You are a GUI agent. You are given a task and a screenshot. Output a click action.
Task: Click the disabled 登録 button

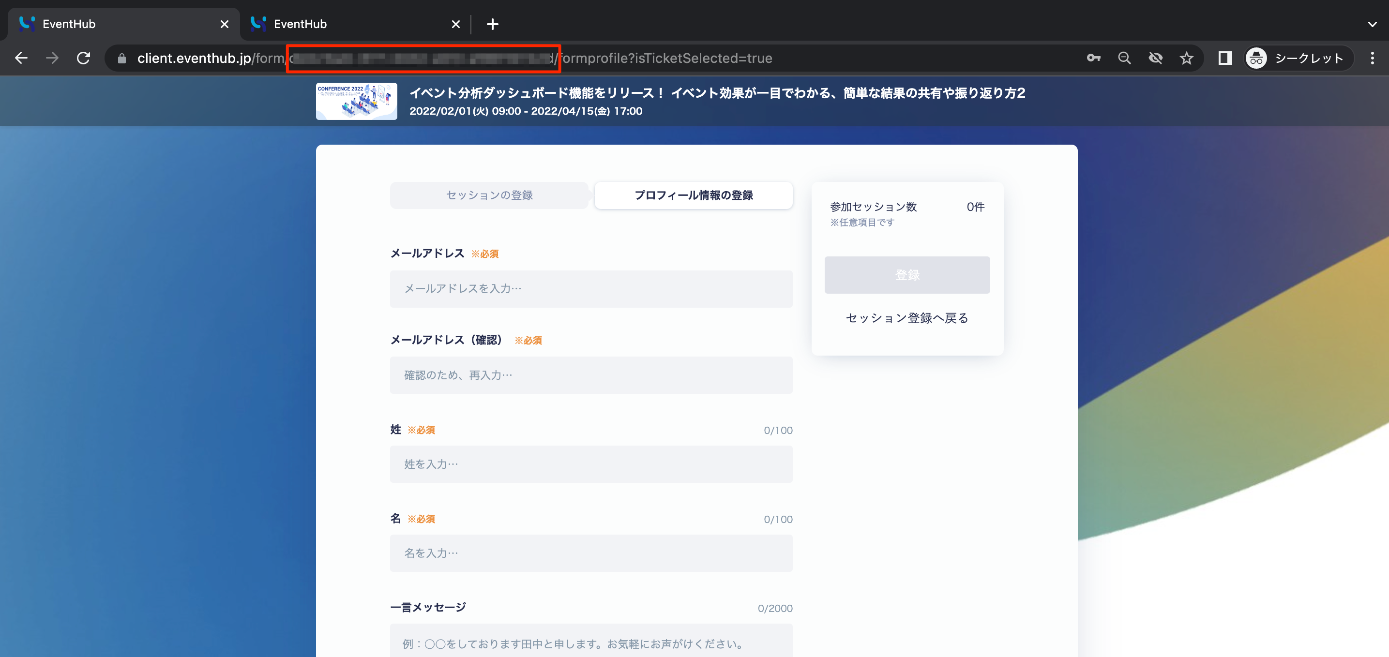907,275
